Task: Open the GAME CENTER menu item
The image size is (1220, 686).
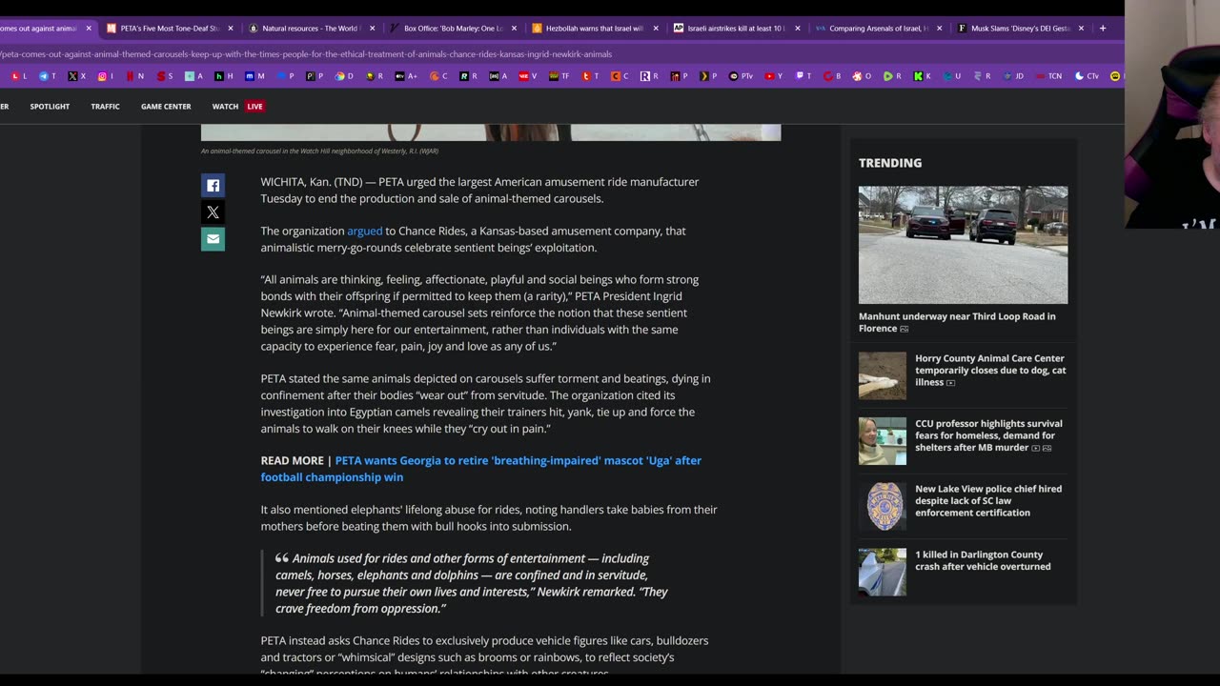Action: pyautogui.click(x=166, y=107)
